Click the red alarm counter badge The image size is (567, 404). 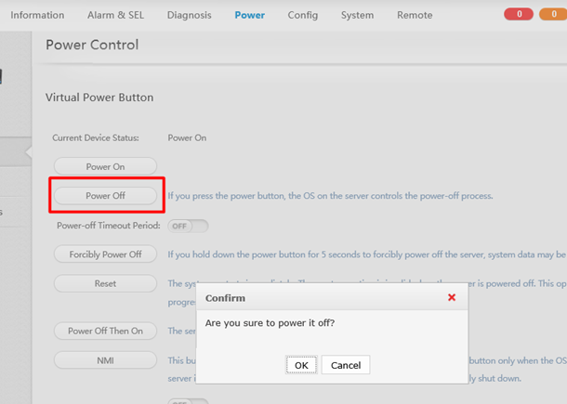518,15
